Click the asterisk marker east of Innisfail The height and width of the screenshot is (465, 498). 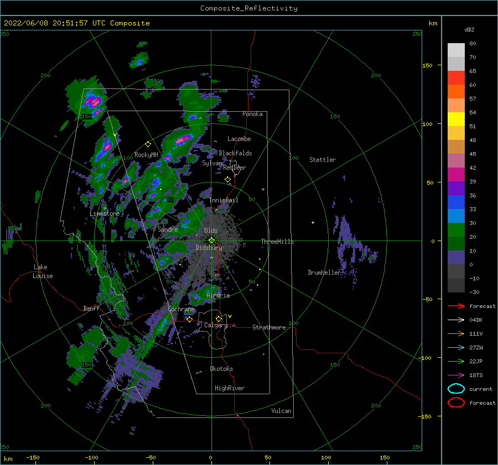pyautogui.click(x=263, y=190)
